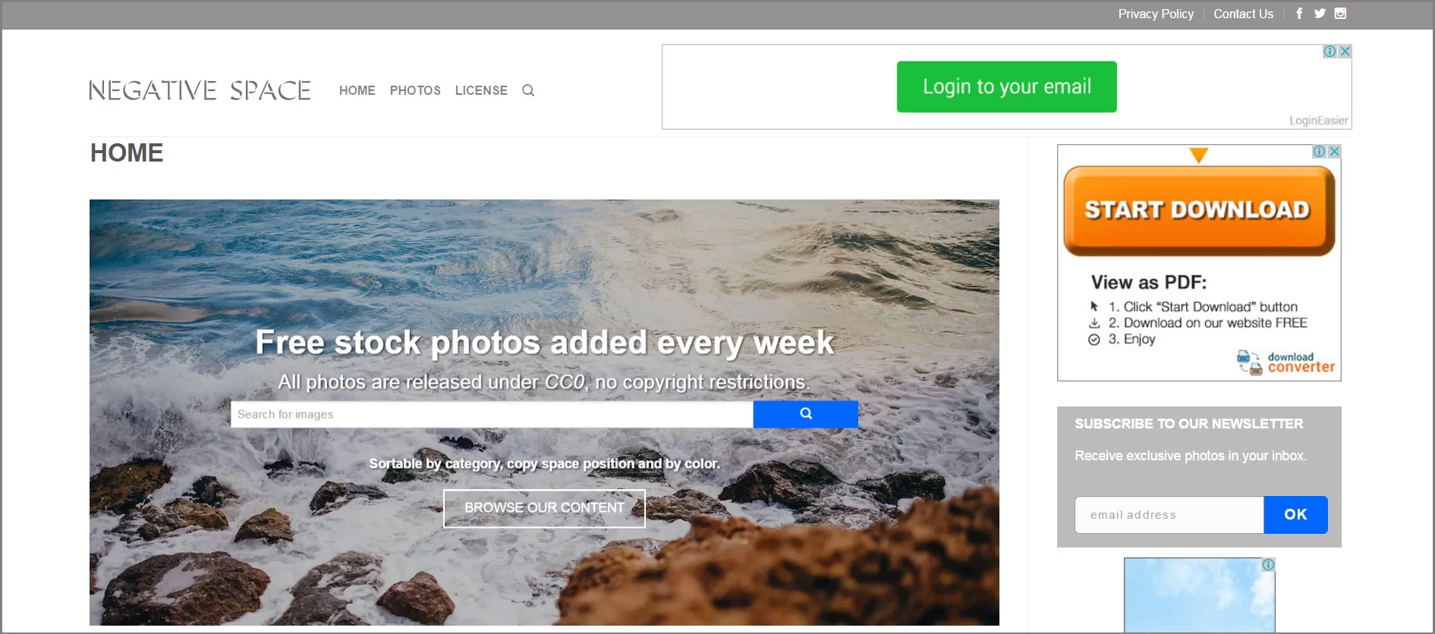Open the PHOTOS menu item
The height and width of the screenshot is (634, 1435).
click(415, 90)
